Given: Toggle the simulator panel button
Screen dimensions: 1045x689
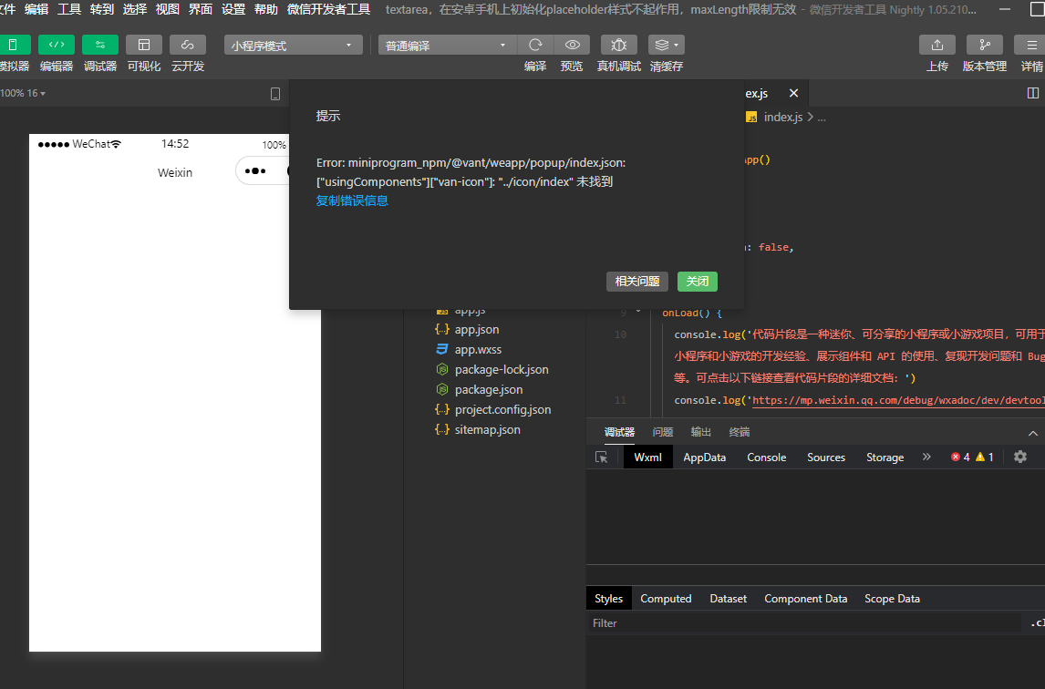Looking at the screenshot, I should tap(14, 45).
